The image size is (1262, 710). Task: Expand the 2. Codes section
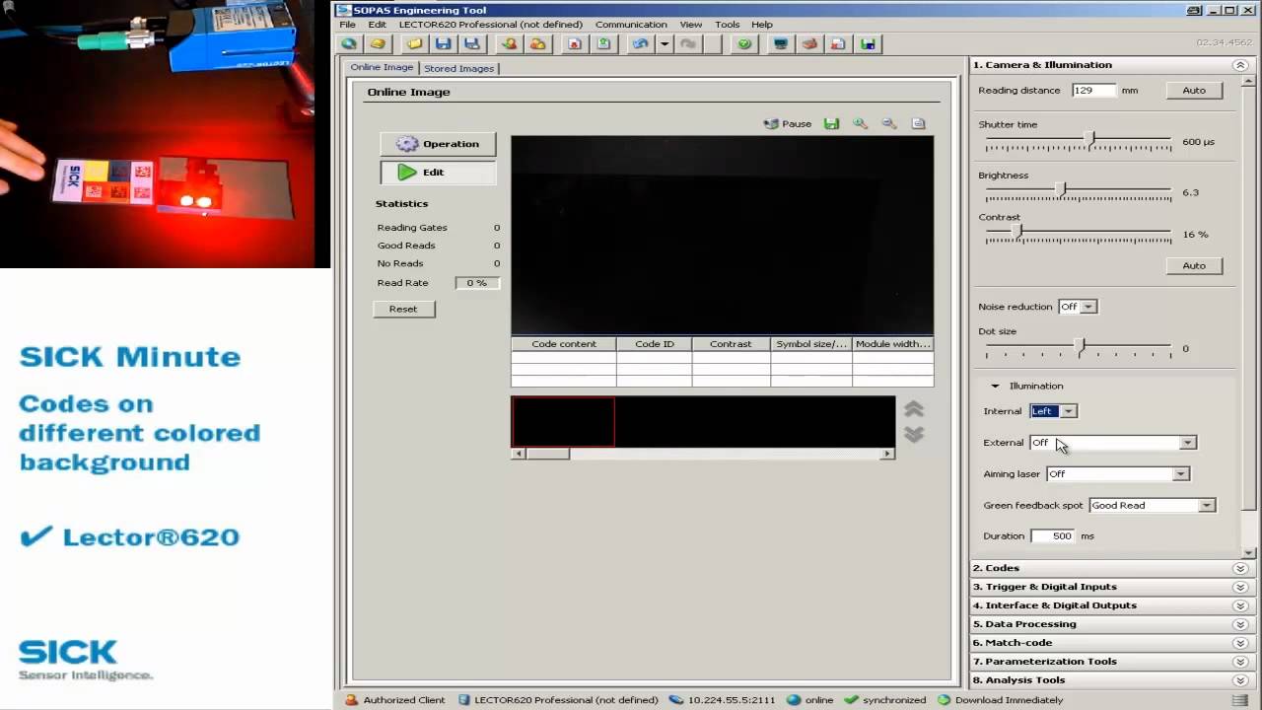1240,568
